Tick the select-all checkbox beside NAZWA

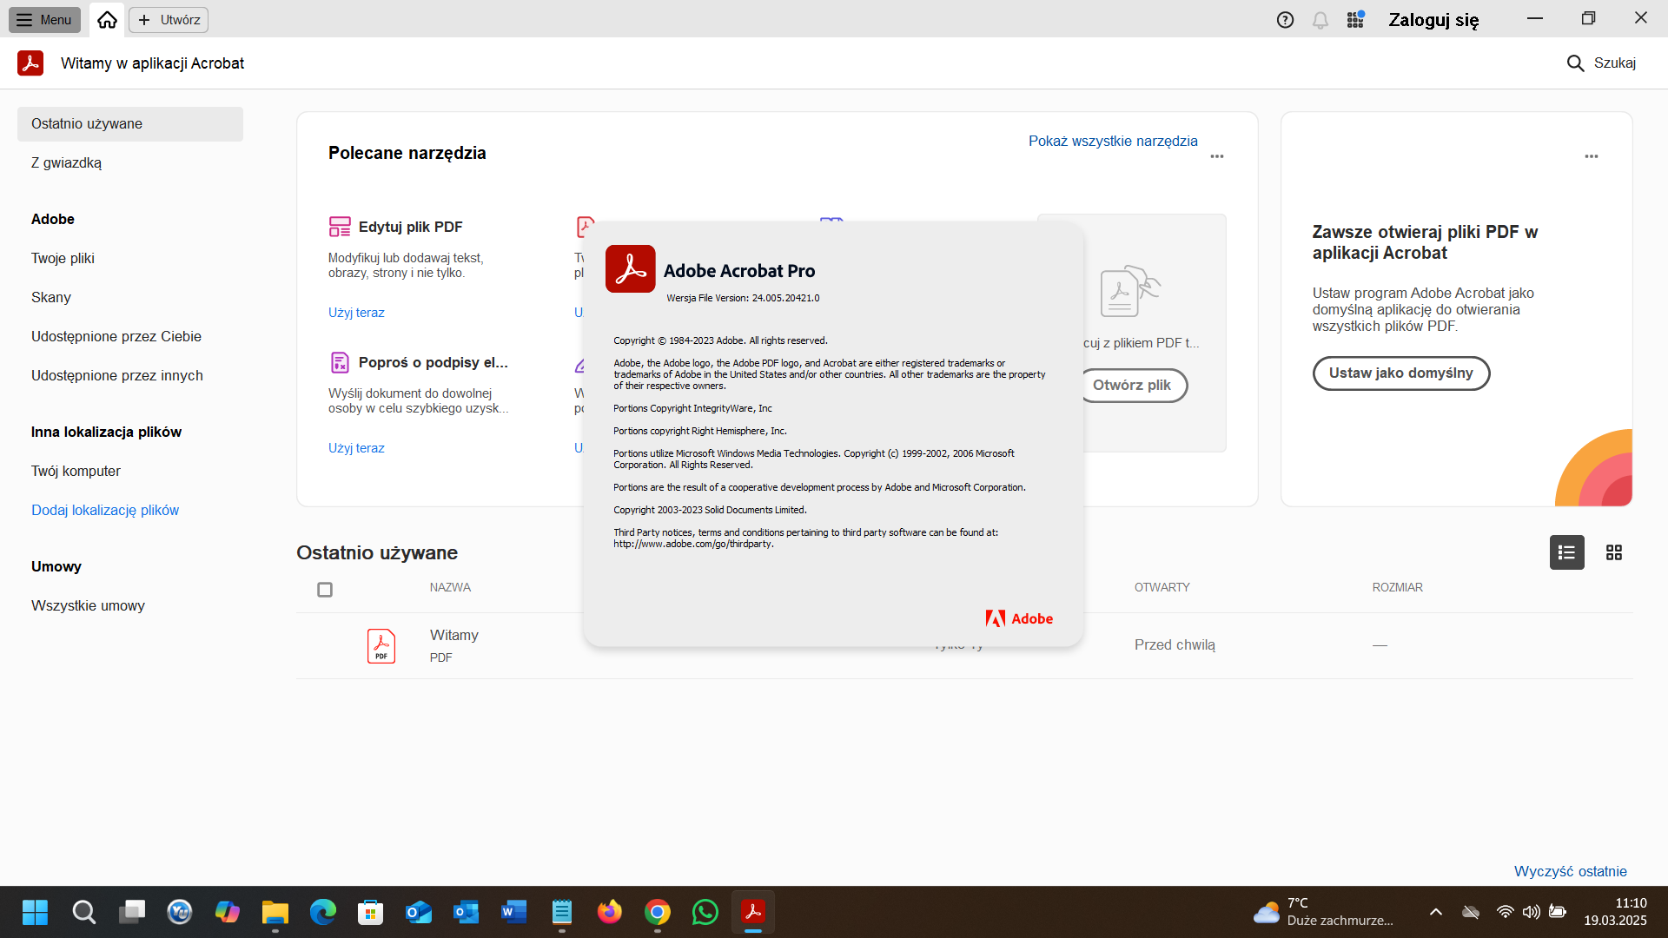[325, 590]
